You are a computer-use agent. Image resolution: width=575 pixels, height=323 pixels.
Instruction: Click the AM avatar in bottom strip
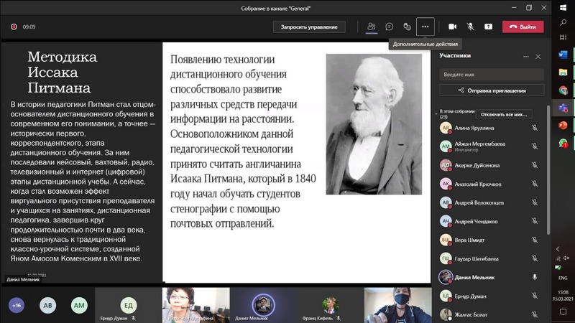pos(79,305)
